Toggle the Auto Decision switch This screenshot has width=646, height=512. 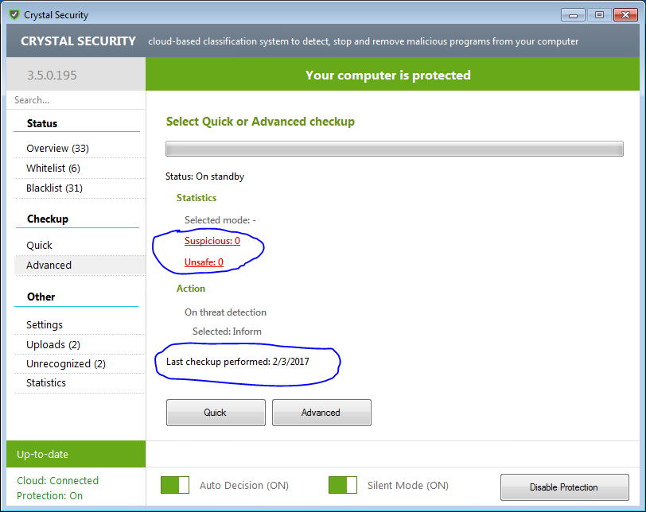(175, 485)
